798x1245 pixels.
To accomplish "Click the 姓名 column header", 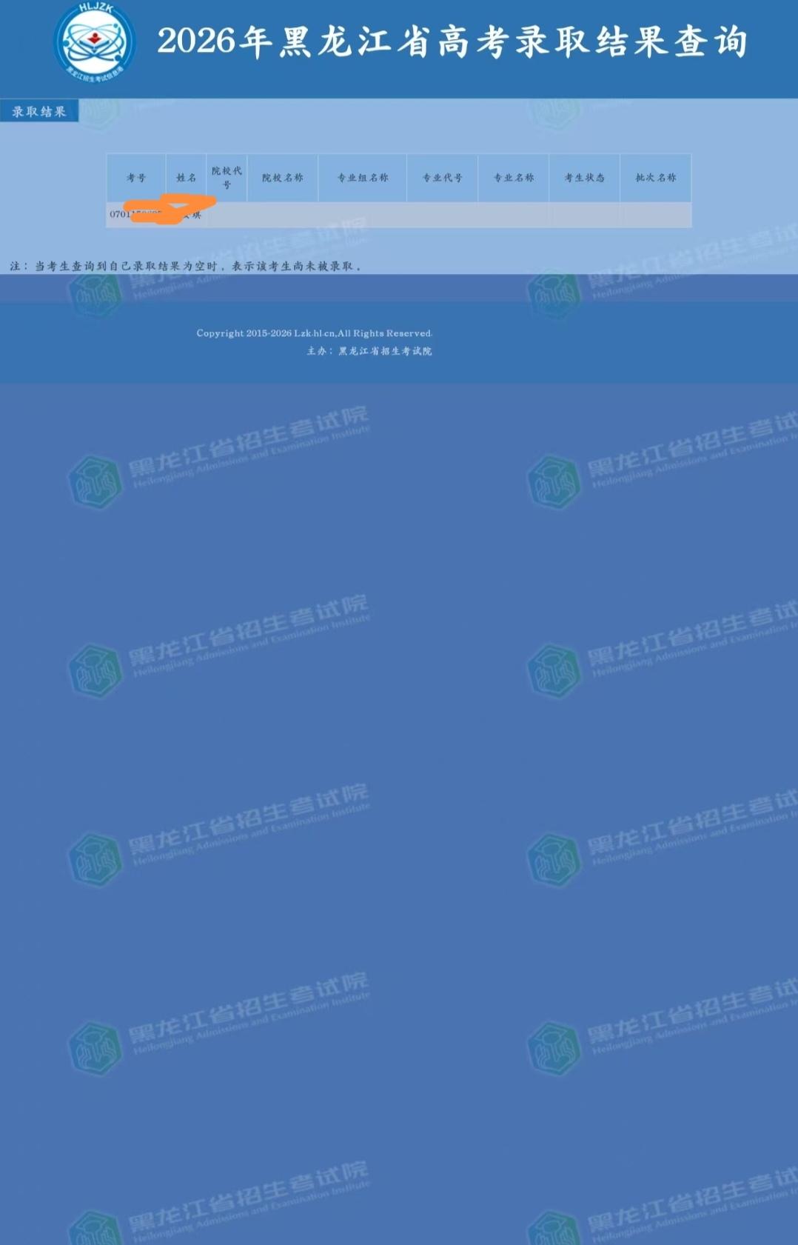I will coord(187,178).
